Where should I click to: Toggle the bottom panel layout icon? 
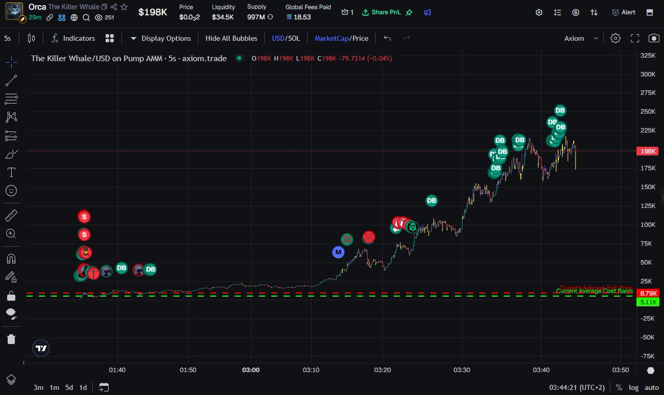651,12
